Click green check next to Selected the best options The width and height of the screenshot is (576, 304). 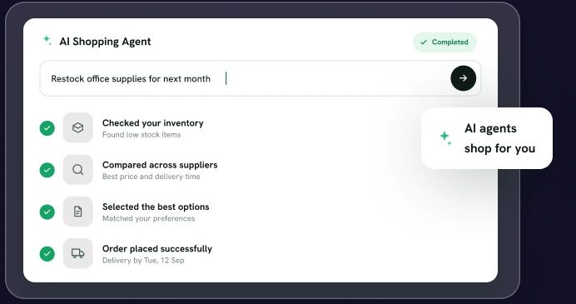click(x=47, y=212)
